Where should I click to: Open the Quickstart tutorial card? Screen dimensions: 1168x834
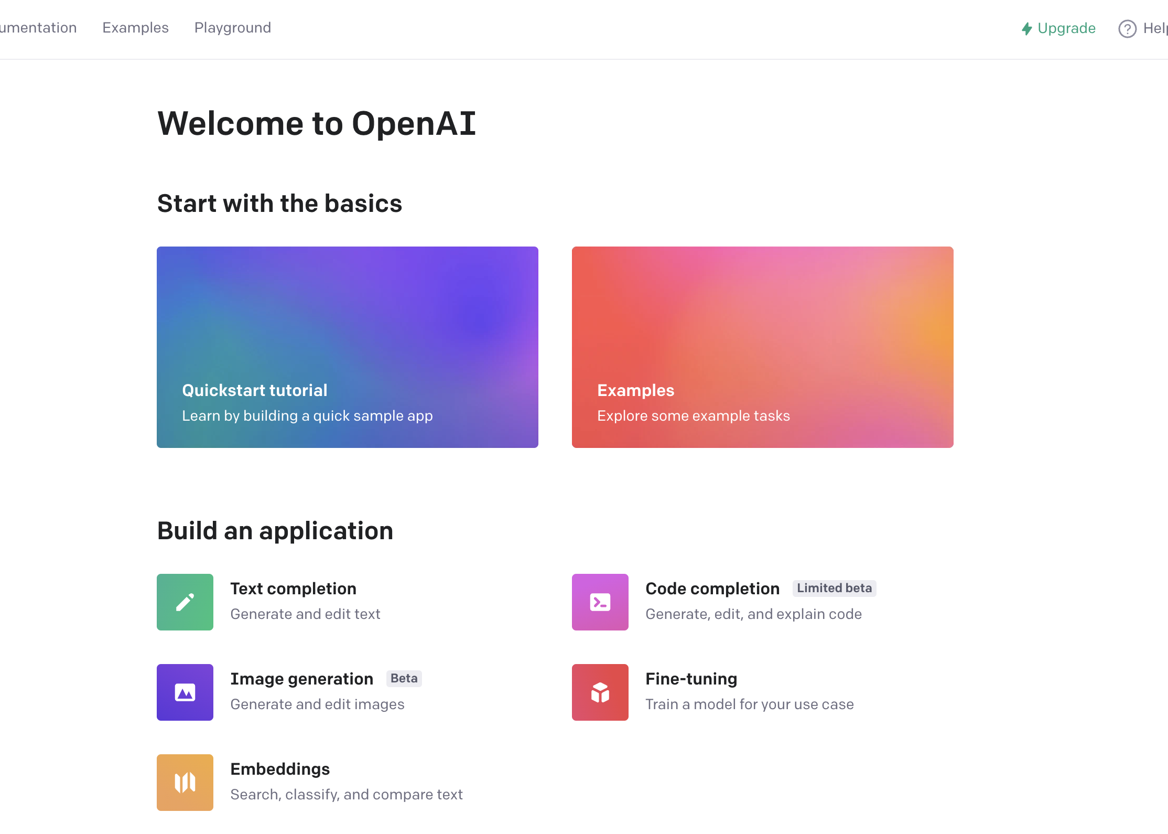pyautogui.click(x=347, y=347)
